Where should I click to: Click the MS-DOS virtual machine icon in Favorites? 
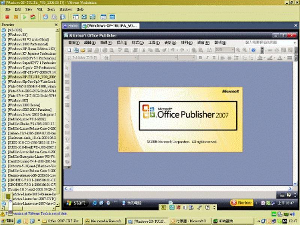4,30
